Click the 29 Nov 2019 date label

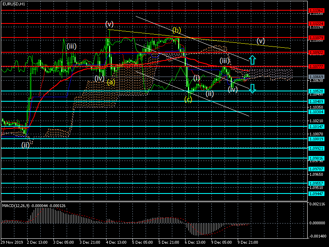coord(12,242)
